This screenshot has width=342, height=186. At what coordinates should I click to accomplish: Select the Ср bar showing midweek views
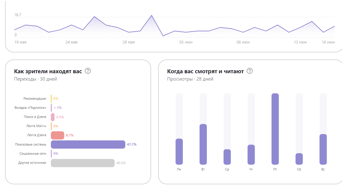[227, 157]
